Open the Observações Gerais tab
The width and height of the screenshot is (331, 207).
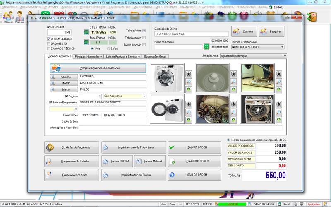click(155, 56)
